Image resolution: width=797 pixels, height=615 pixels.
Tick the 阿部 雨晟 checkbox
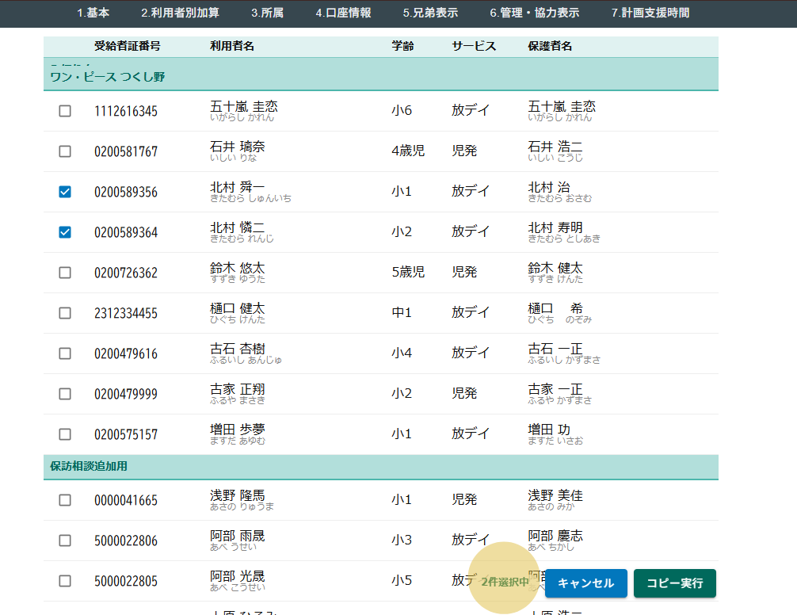65,541
